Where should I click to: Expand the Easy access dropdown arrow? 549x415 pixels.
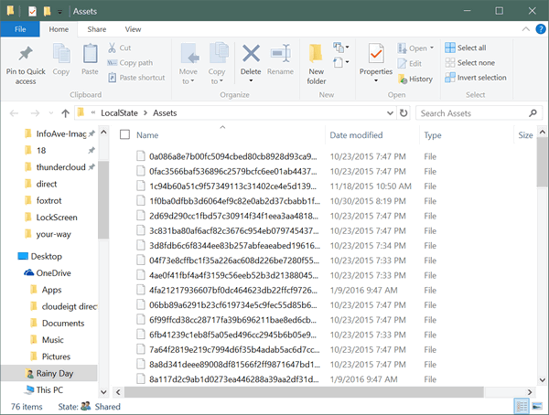(x=348, y=62)
